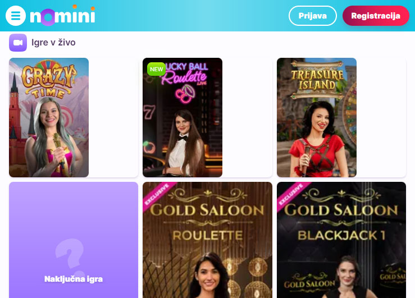Click the Igre v živo heading
This screenshot has width=415, height=298.
point(53,42)
